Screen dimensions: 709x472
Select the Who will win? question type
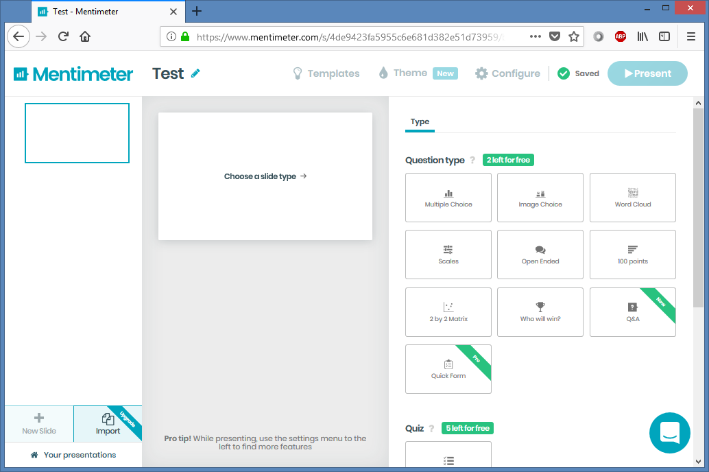click(x=540, y=312)
